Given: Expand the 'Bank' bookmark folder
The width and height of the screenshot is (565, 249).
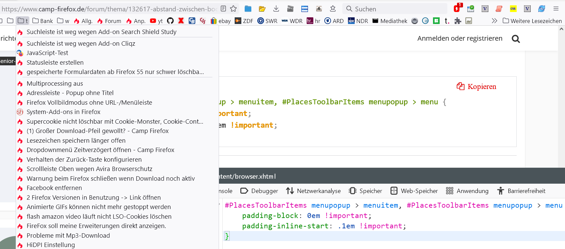Looking at the screenshot, I should (x=43, y=21).
